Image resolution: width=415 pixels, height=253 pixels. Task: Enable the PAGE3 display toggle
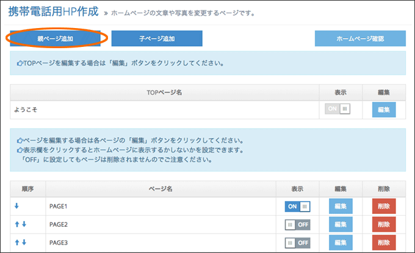point(297,243)
